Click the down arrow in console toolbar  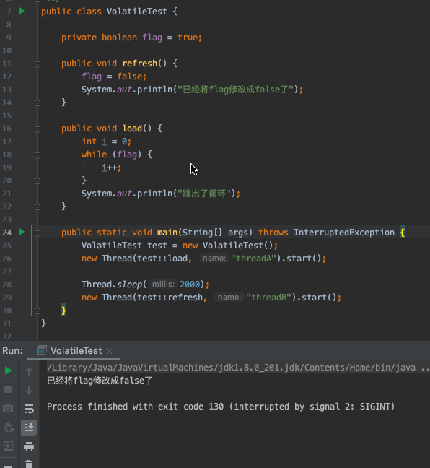tap(29, 390)
